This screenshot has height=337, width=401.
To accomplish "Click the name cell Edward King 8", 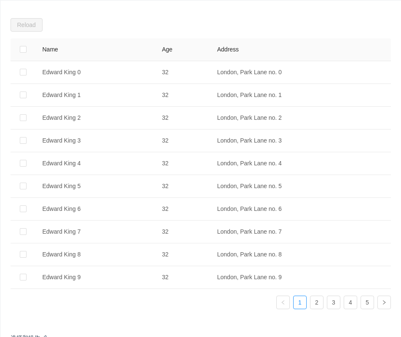I will (61, 255).
